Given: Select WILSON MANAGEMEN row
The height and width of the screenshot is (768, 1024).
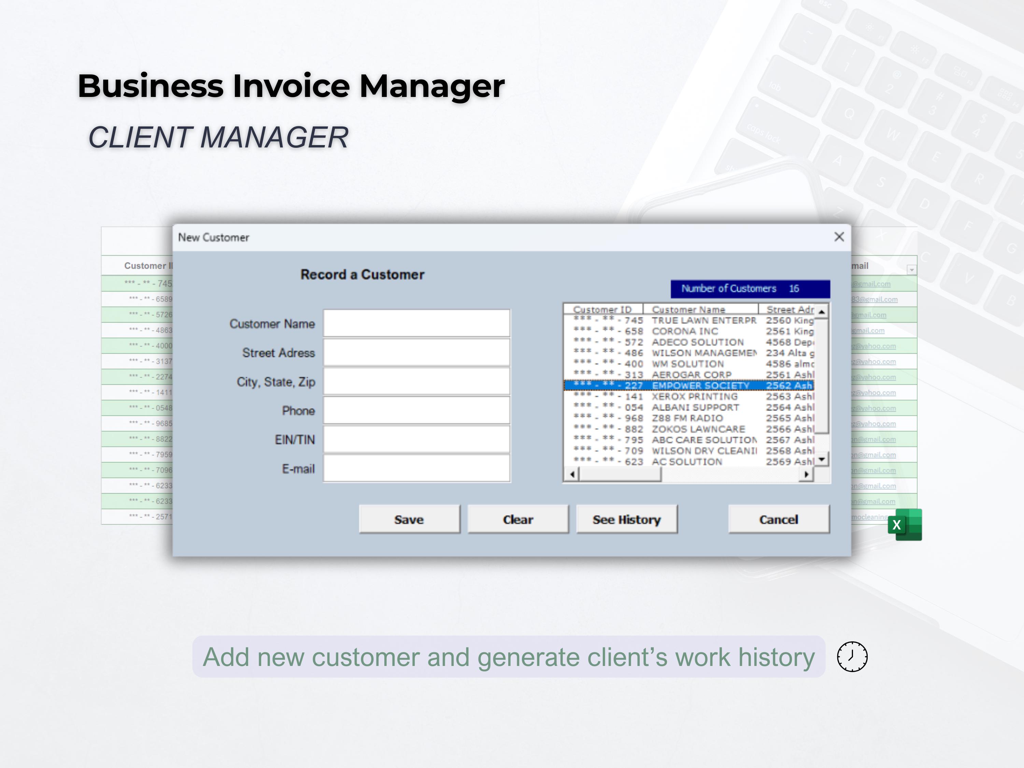Looking at the screenshot, I should (689, 353).
